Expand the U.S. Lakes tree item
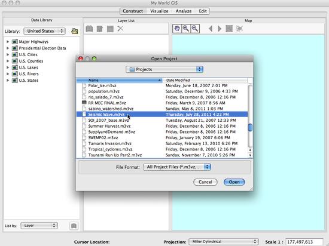The width and height of the screenshot is (329, 246). tap(8, 67)
